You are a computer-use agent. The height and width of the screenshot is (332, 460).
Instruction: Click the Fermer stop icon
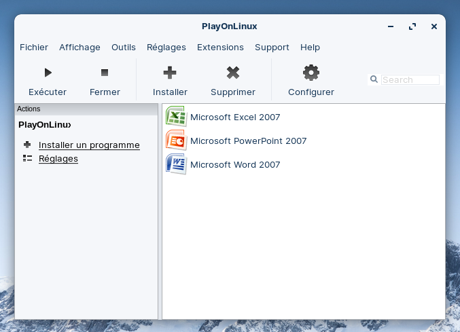pos(105,73)
